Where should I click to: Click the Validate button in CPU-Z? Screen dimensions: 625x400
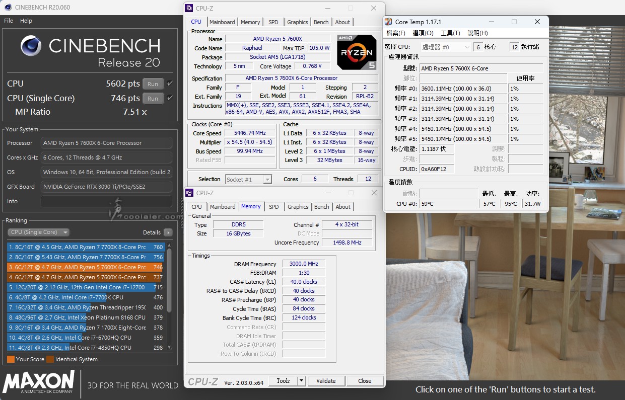pos(326,381)
